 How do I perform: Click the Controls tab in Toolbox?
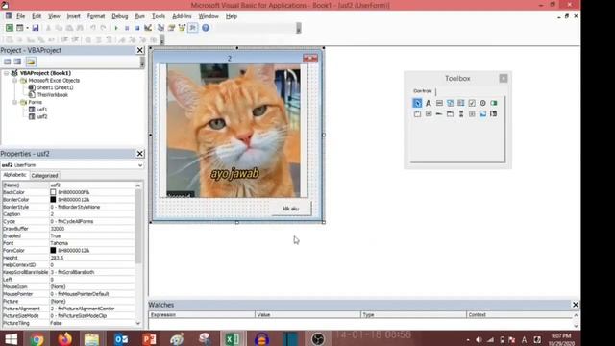click(423, 91)
